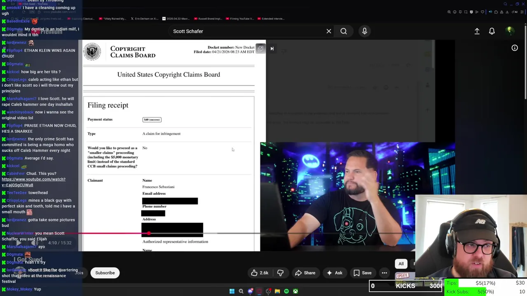Switch to the 'Filming YouTube V...' browser tab
The image size is (527, 296).
239,18
